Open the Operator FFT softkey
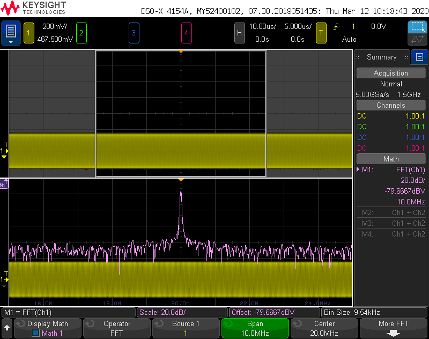Viewport: 429px width, 339px height. pos(117,328)
